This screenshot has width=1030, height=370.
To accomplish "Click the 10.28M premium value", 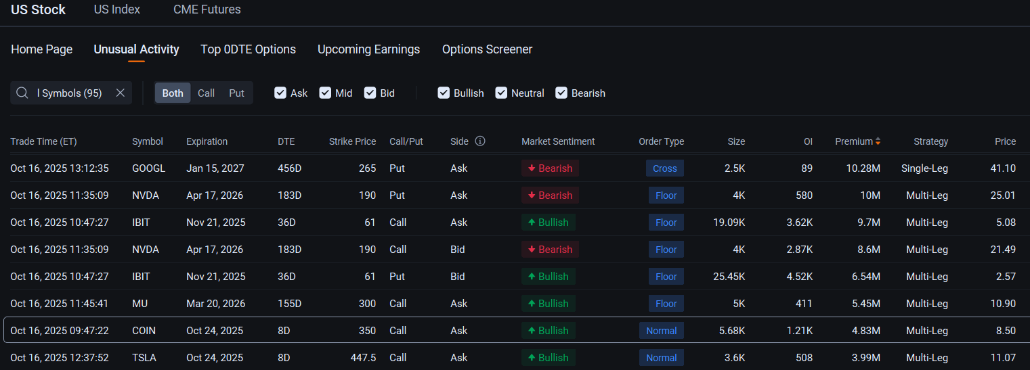I will click(863, 168).
